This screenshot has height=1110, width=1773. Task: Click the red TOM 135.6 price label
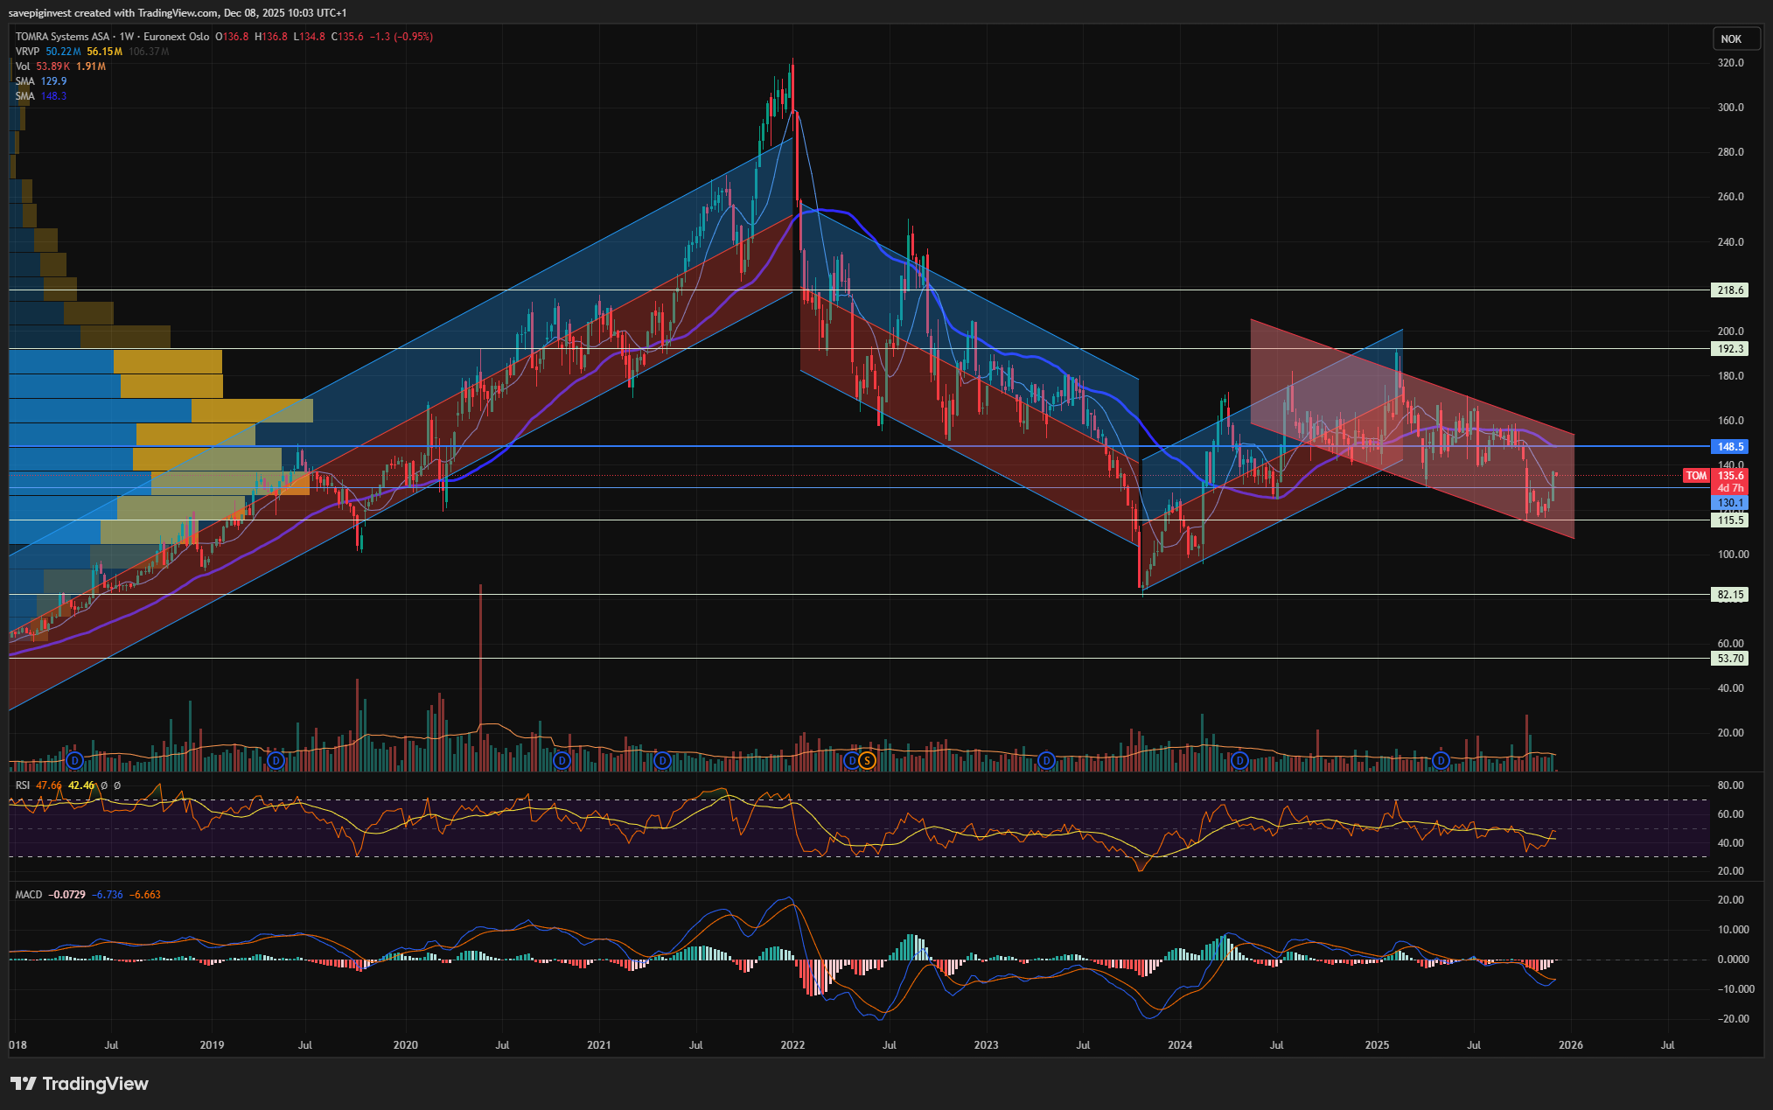(1714, 476)
